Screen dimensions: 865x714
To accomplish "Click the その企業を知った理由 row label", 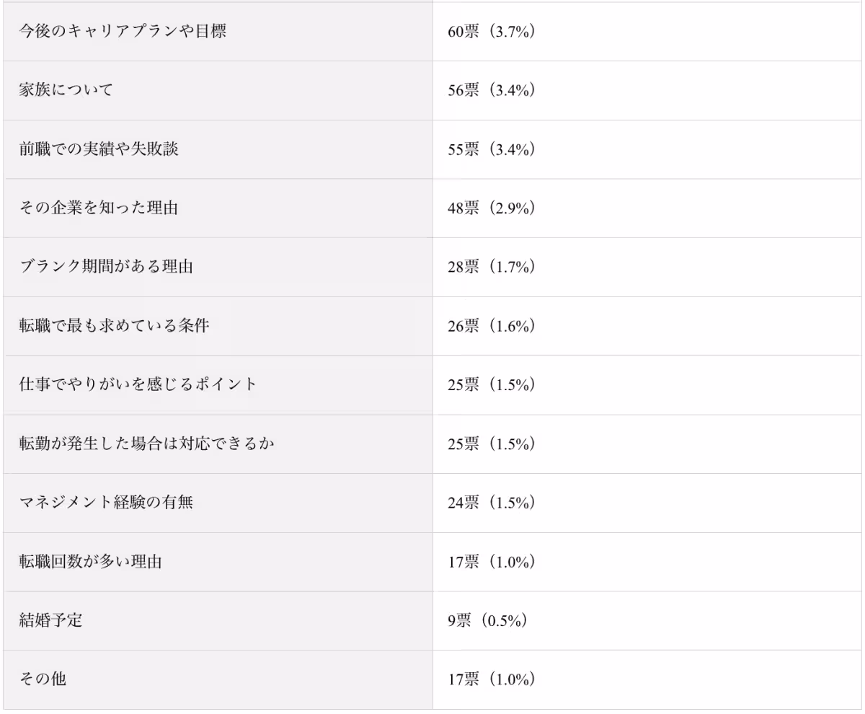I will (x=99, y=208).
